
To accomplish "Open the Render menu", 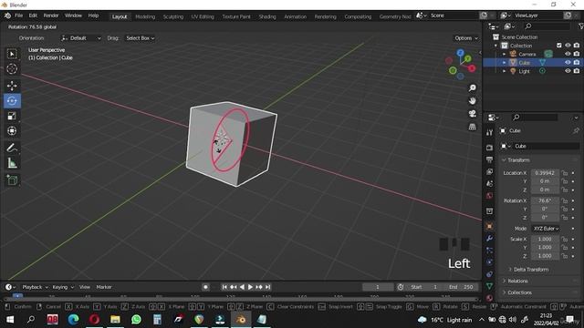I will click(x=51, y=15).
